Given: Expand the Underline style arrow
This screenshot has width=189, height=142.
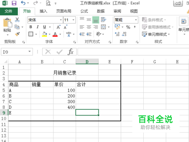Looking at the screenshot, I should click(x=50, y=27).
